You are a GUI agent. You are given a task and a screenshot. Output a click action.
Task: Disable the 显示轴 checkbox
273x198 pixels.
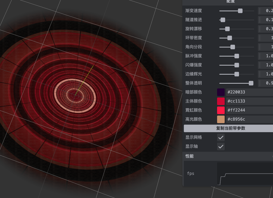(x=221, y=146)
